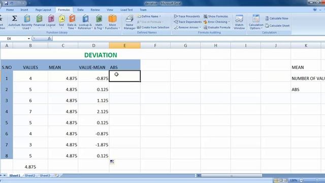Expand Error Checking dropdown arrow

point(229,22)
